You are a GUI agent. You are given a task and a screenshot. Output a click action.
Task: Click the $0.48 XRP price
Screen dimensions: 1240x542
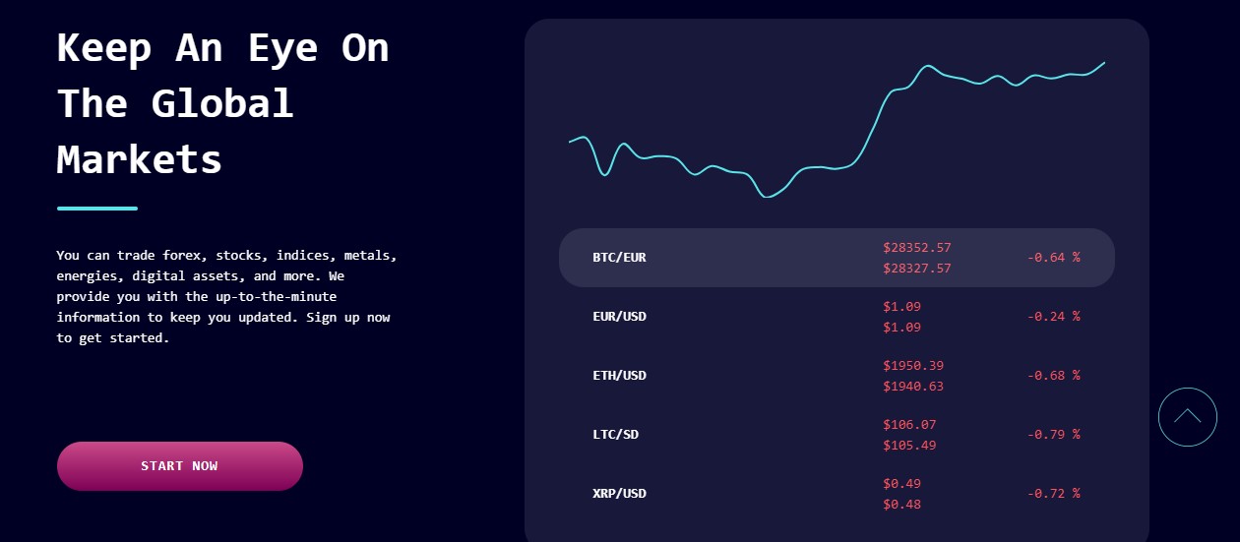coord(901,505)
